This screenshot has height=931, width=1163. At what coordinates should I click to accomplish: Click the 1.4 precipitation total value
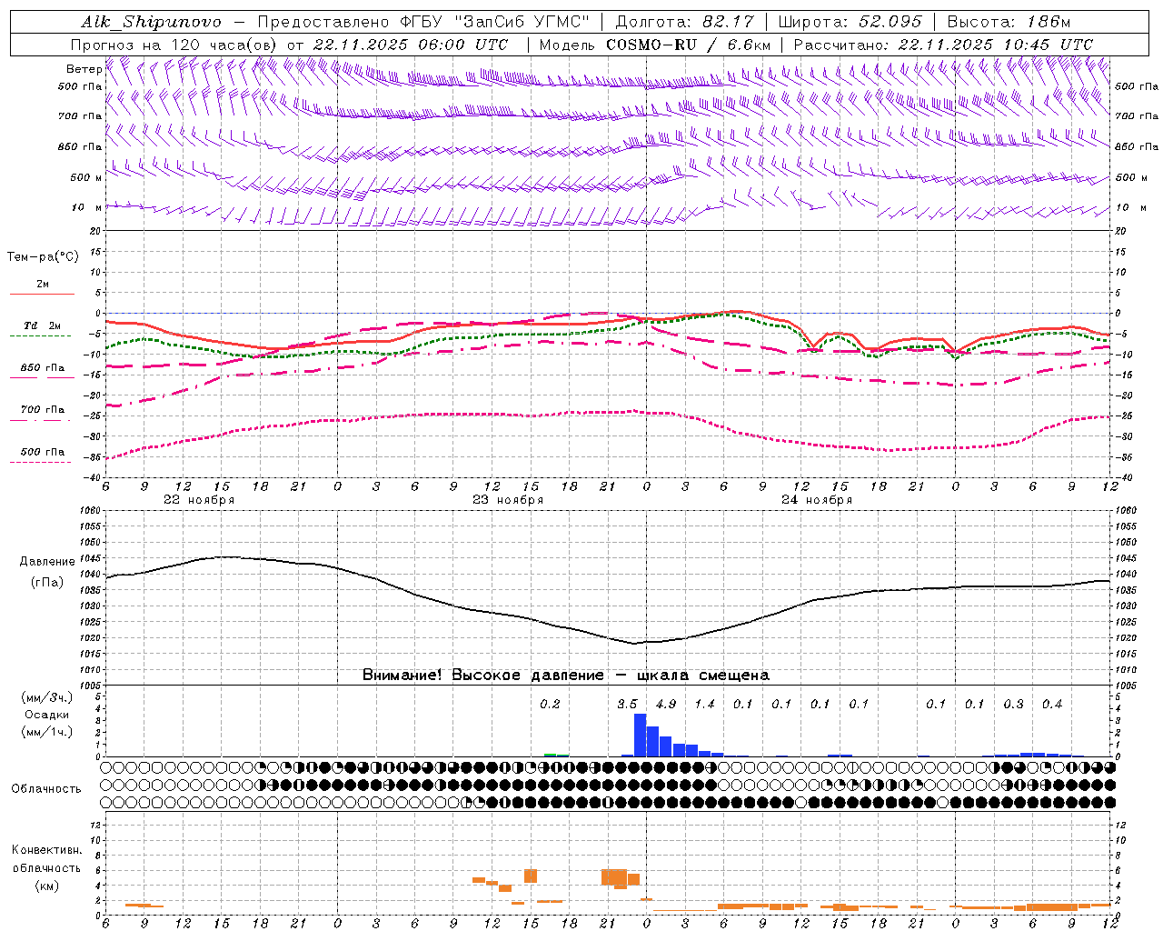(x=704, y=704)
